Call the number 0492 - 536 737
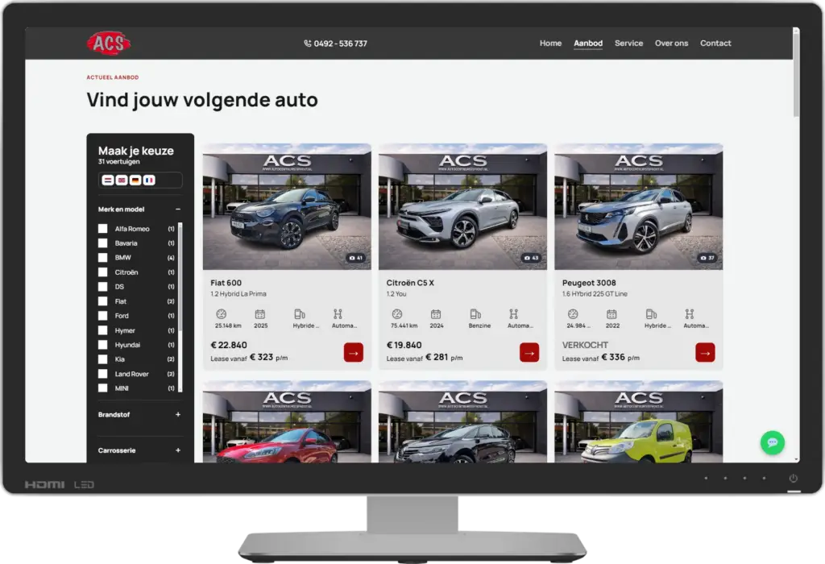825x564 pixels. click(341, 44)
